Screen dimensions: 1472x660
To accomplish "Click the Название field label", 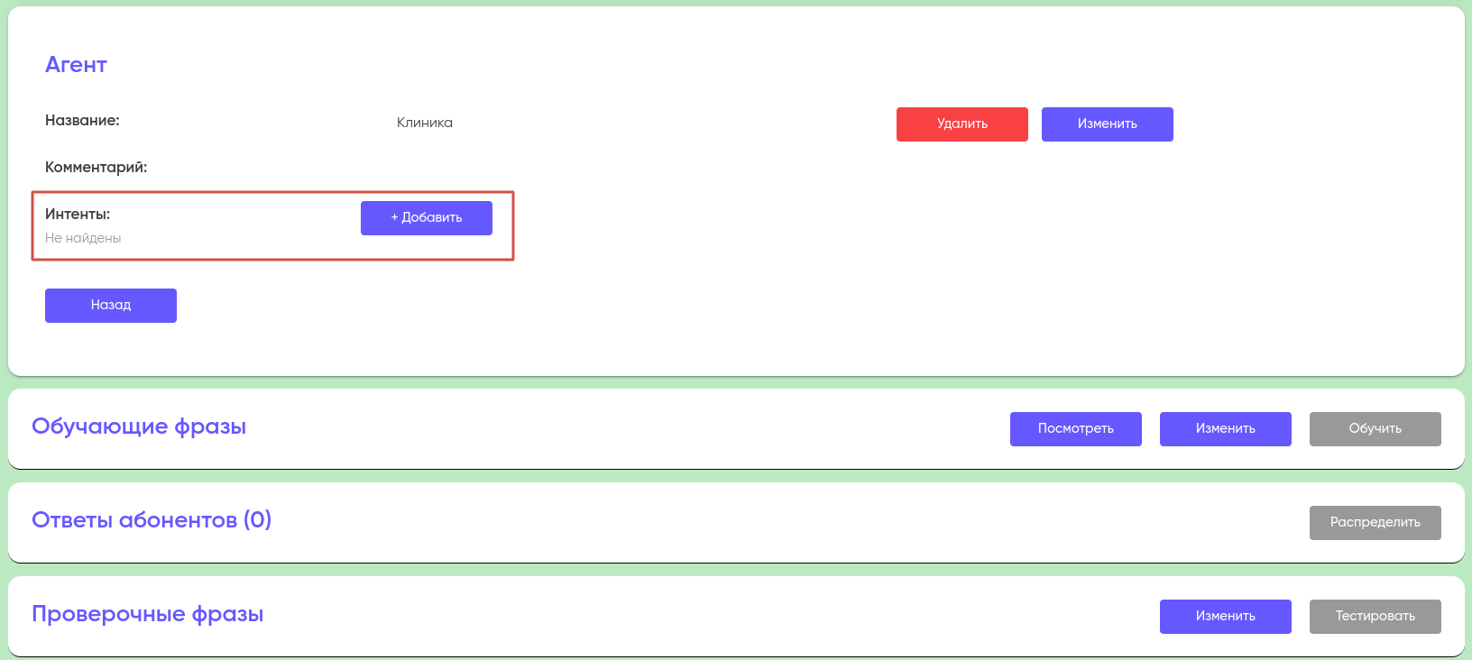I will [x=82, y=121].
